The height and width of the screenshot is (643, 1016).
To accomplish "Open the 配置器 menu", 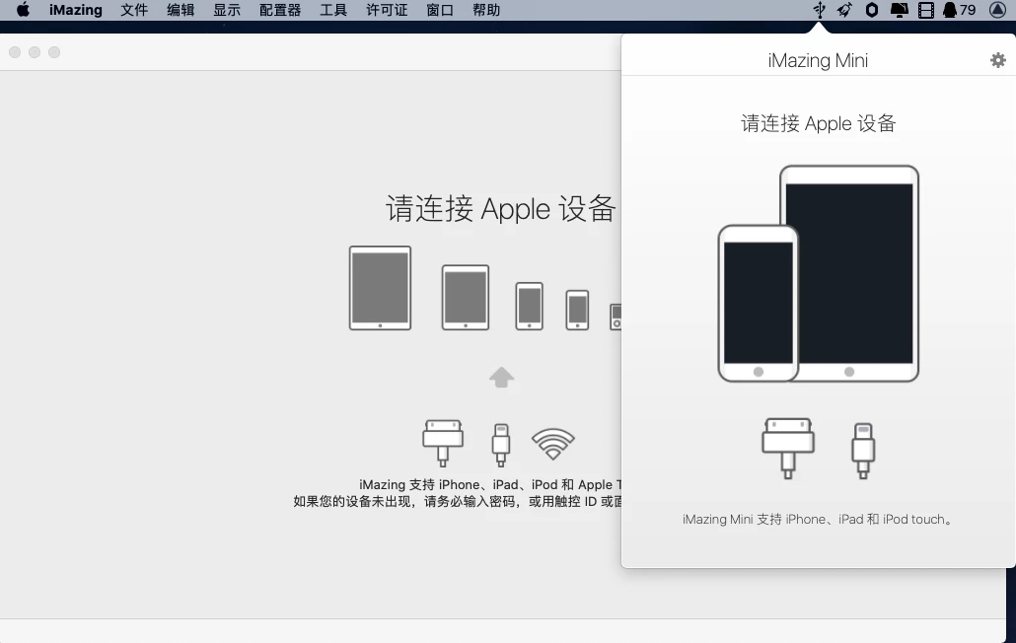I will pos(280,10).
